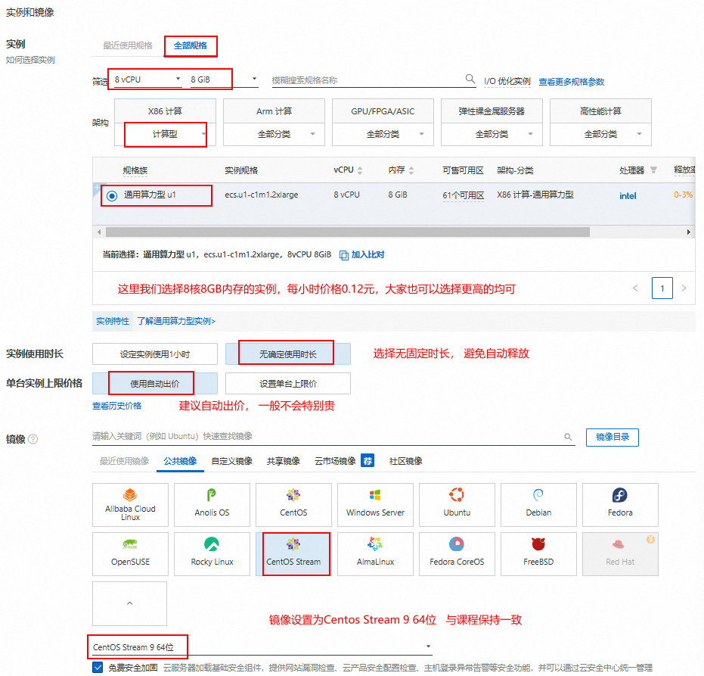Click the left arrow of the table scrollbar
The image size is (704, 676).
99,232
